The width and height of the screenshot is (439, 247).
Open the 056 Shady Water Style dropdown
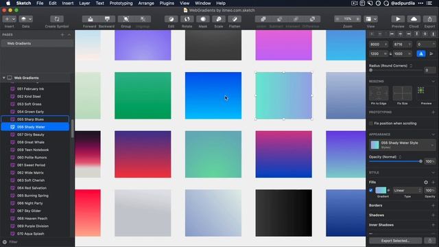403,145
